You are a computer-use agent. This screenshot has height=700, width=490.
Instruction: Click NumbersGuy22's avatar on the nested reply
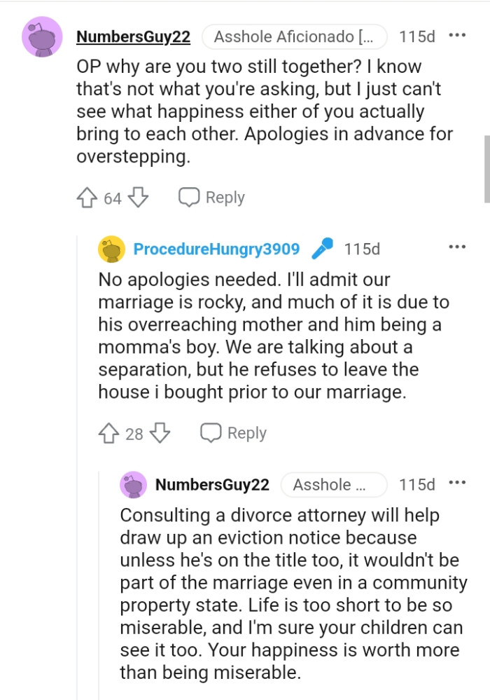click(134, 485)
